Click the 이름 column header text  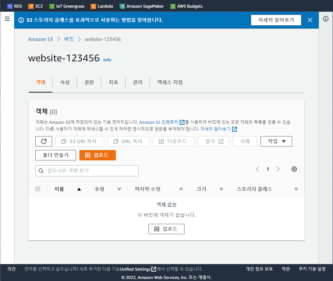pos(59,189)
